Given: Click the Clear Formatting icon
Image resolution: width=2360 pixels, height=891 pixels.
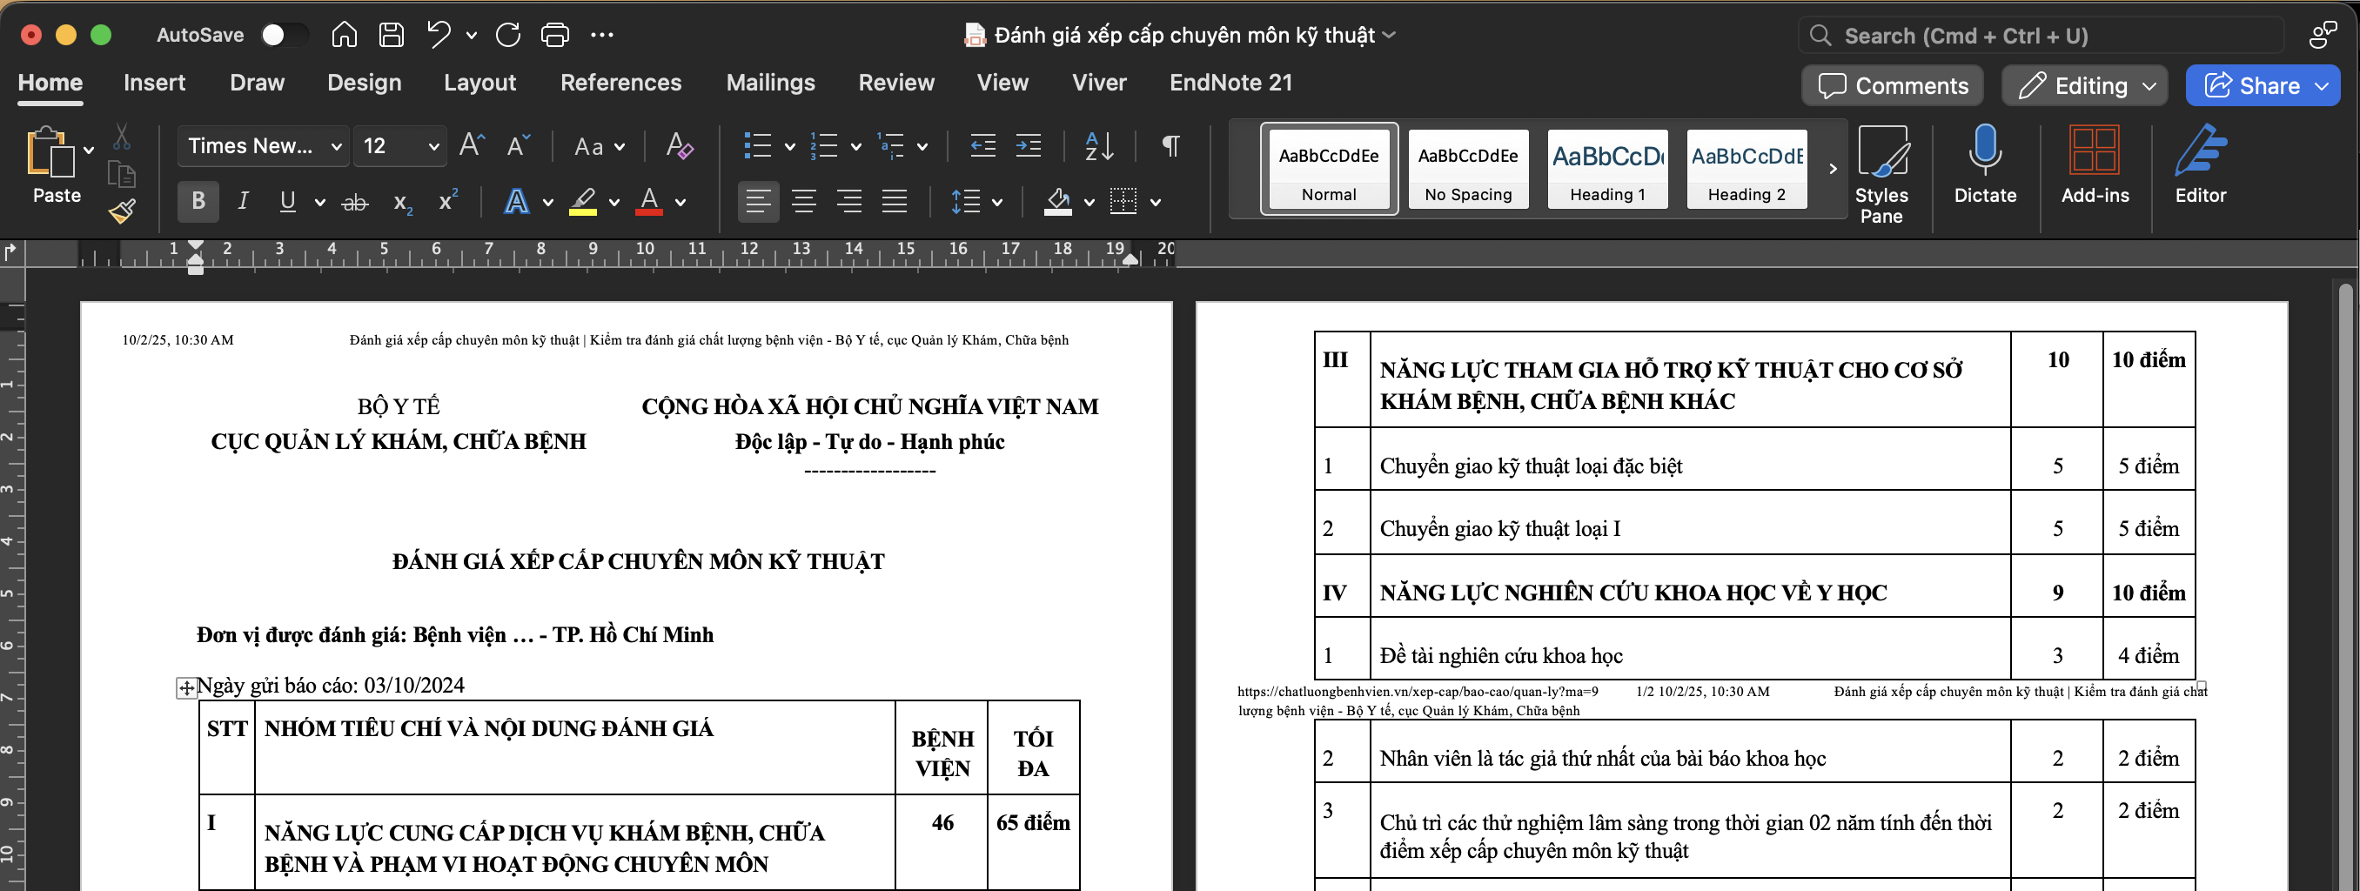Looking at the screenshot, I should tap(679, 145).
